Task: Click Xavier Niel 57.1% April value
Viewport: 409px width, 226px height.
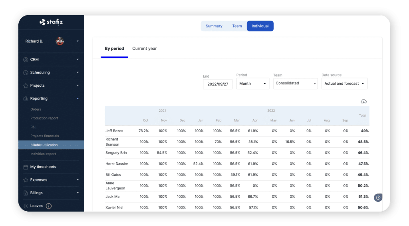Action: pos(253,208)
